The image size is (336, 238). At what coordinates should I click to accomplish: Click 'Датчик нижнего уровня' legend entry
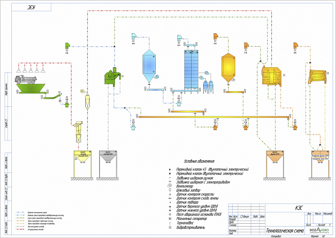[x=197, y=211]
